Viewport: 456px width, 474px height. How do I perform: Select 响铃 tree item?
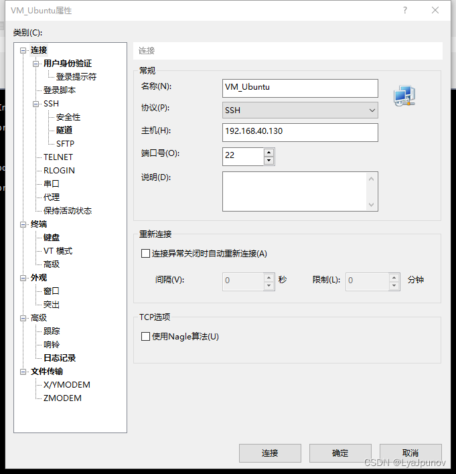(52, 345)
